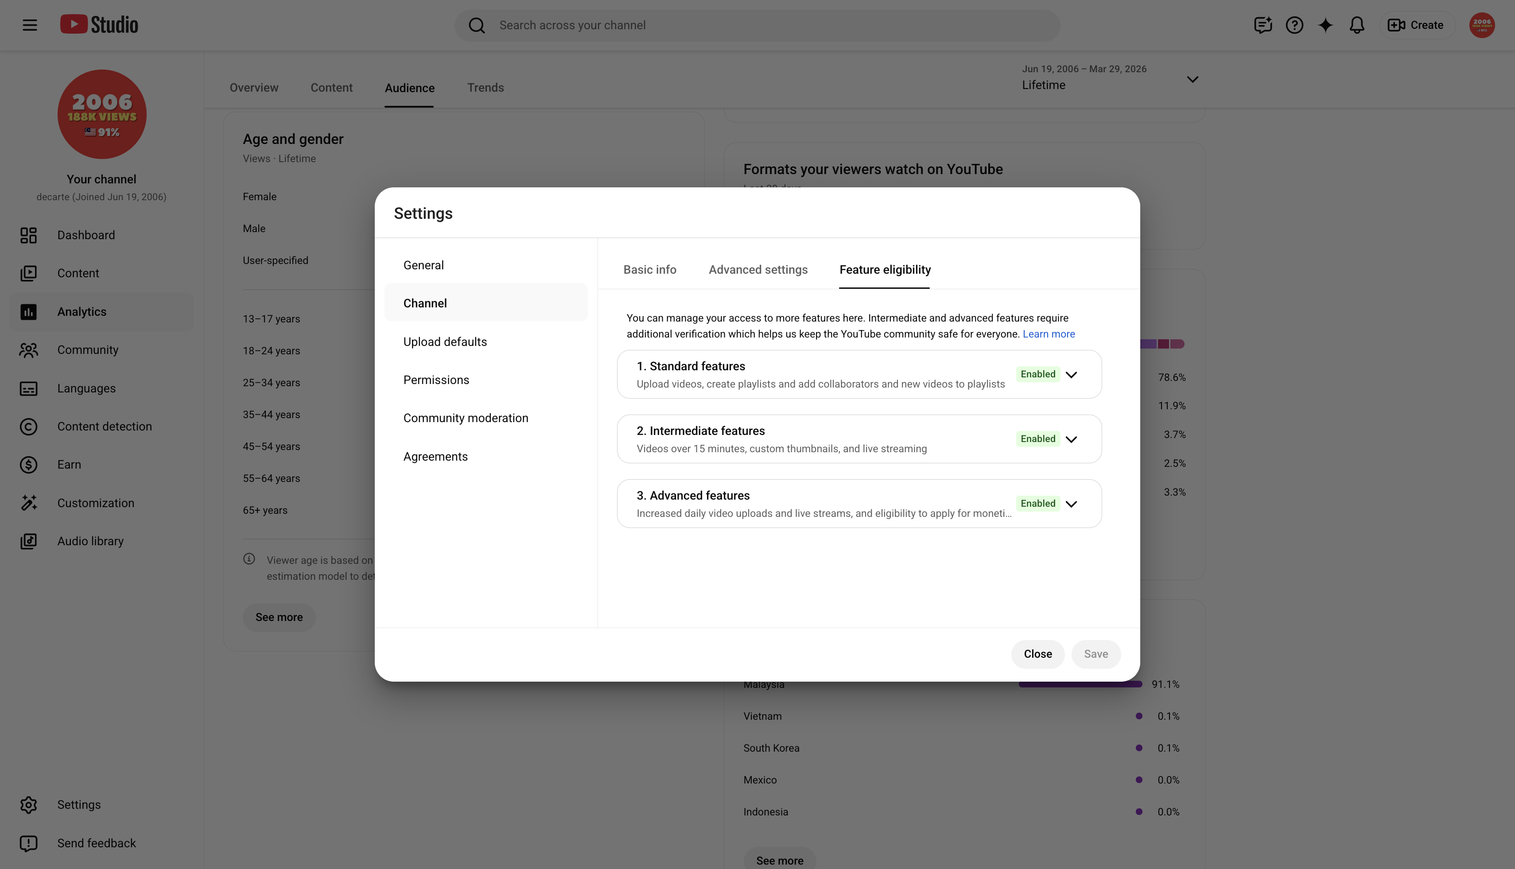The height and width of the screenshot is (869, 1515).
Task: Open the Permissions settings section
Action: [486, 380]
